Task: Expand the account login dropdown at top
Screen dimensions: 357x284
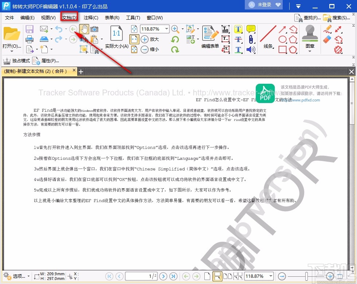Action: (278, 5)
